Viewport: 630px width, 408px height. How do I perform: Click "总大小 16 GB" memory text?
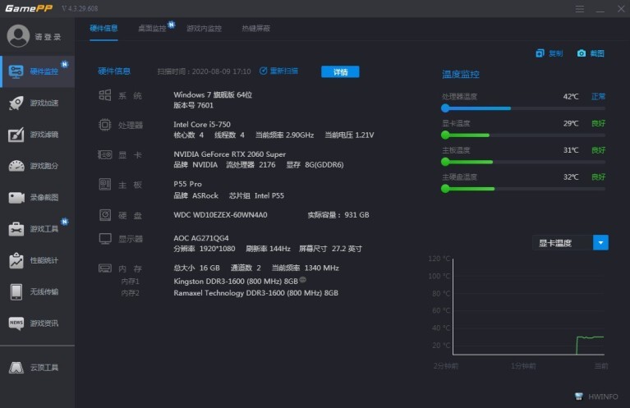click(196, 268)
